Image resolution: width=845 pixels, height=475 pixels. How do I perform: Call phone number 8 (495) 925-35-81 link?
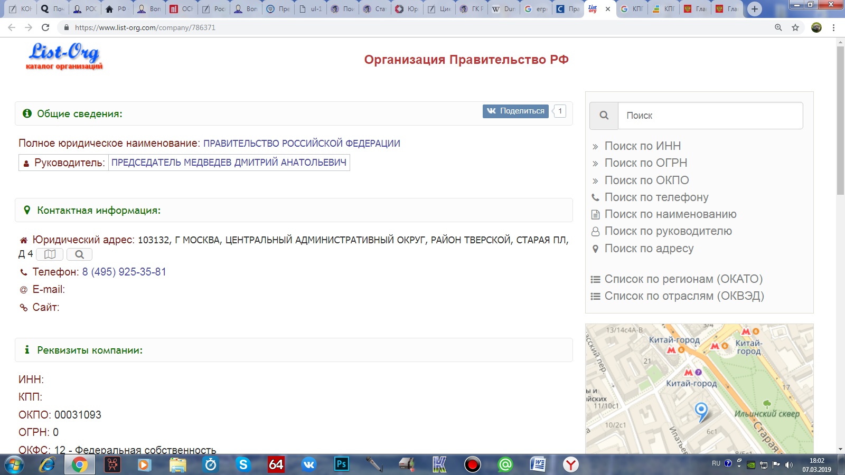(124, 272)
